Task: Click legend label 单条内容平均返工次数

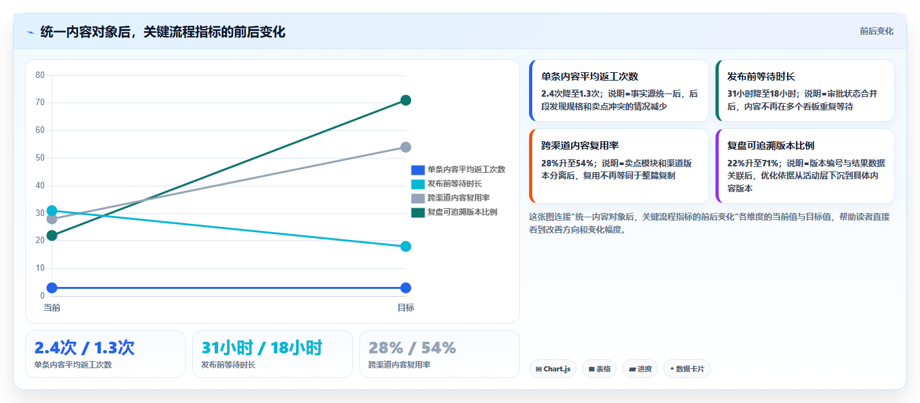Action: point(466,170)
